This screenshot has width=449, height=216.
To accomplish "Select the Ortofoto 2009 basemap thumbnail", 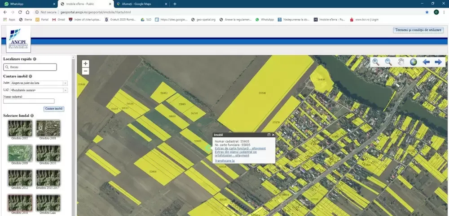I will coord(20,153).
